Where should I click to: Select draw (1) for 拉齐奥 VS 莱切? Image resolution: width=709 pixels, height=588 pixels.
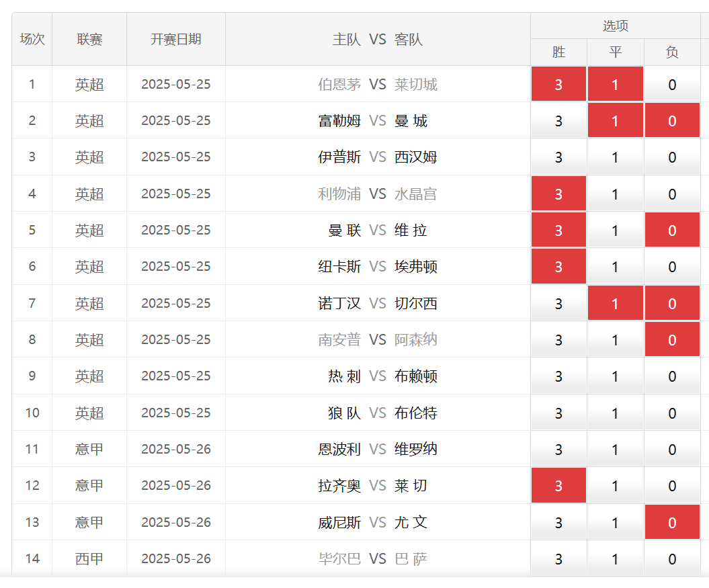point(616,485)
